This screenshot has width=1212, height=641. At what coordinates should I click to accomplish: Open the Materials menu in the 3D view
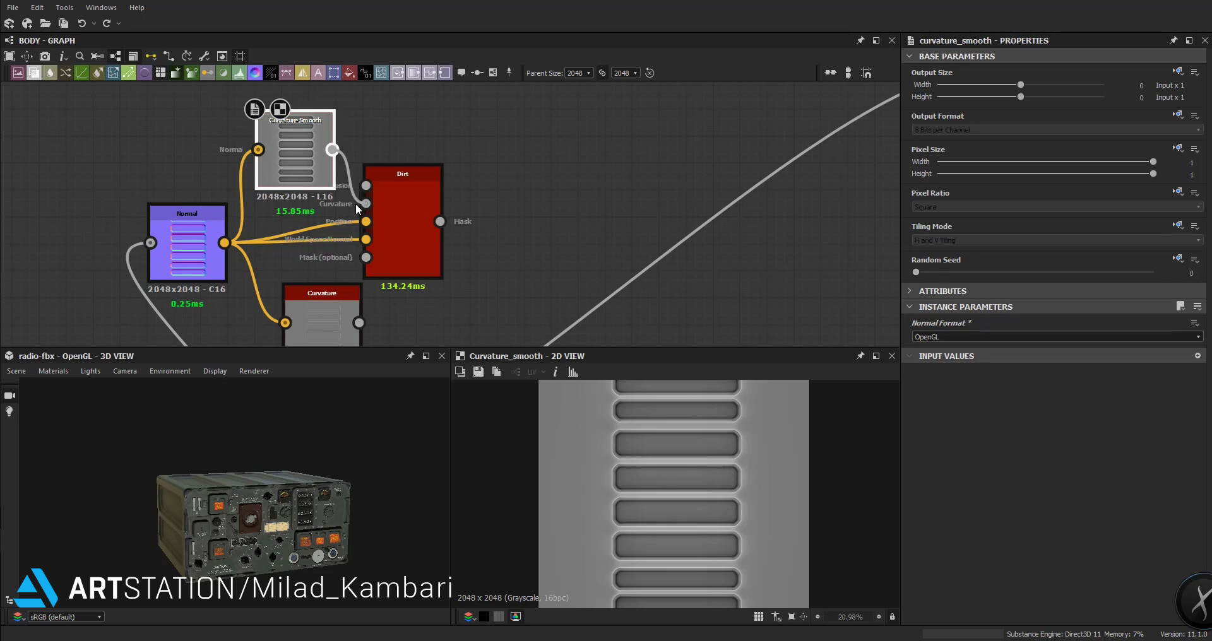tap(53, 370)
